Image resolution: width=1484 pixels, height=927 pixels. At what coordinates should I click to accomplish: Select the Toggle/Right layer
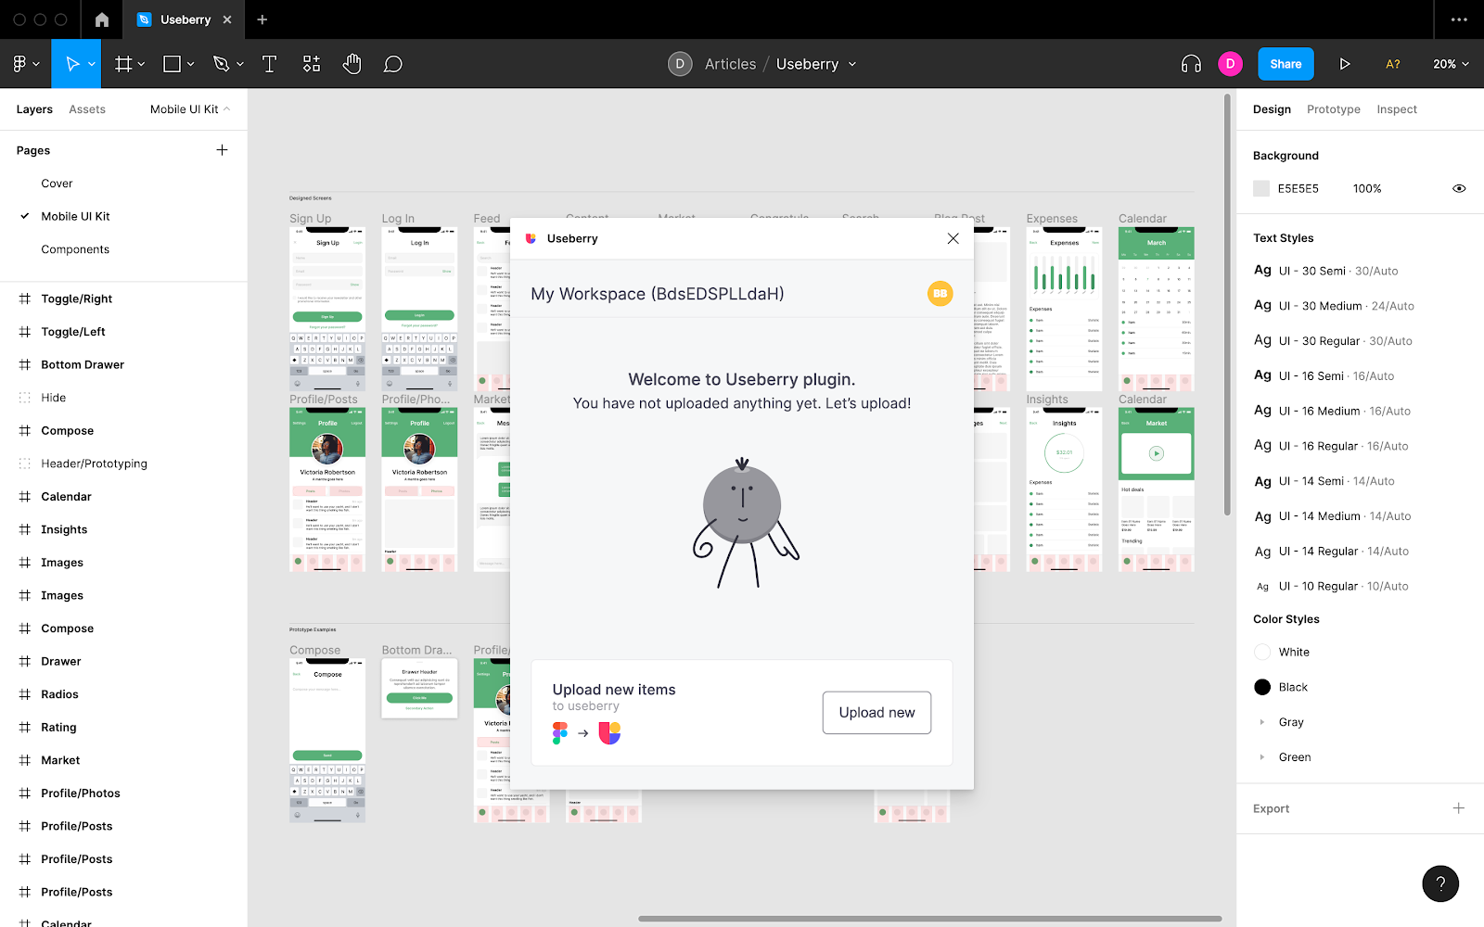click(76, 298)
